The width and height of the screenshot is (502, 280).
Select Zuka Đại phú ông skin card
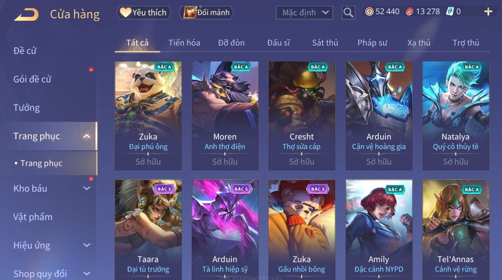pos(148,116)
